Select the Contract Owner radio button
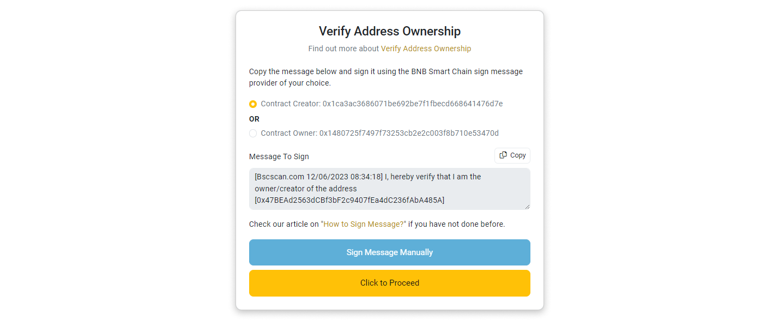Image resolution: width=779 pixels, height=320 pixels. (x=253, y=133)
